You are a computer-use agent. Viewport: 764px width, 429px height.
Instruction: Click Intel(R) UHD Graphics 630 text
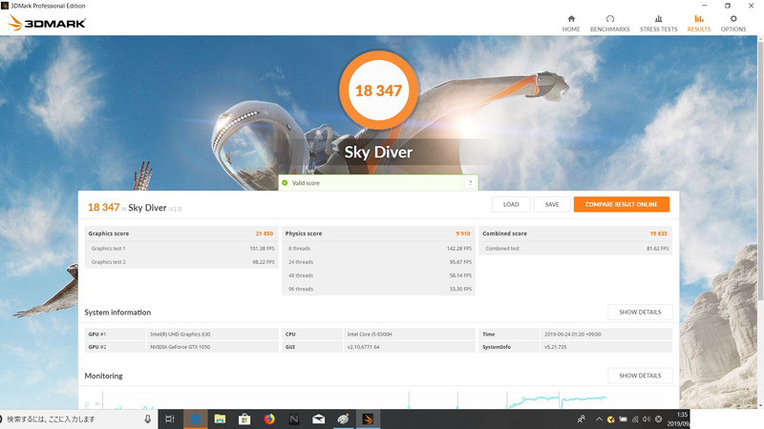(x=180, y=335)
